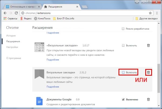Delete «Визуальные закладки» 1.0.17 via trash icon

tap(148, 46)
